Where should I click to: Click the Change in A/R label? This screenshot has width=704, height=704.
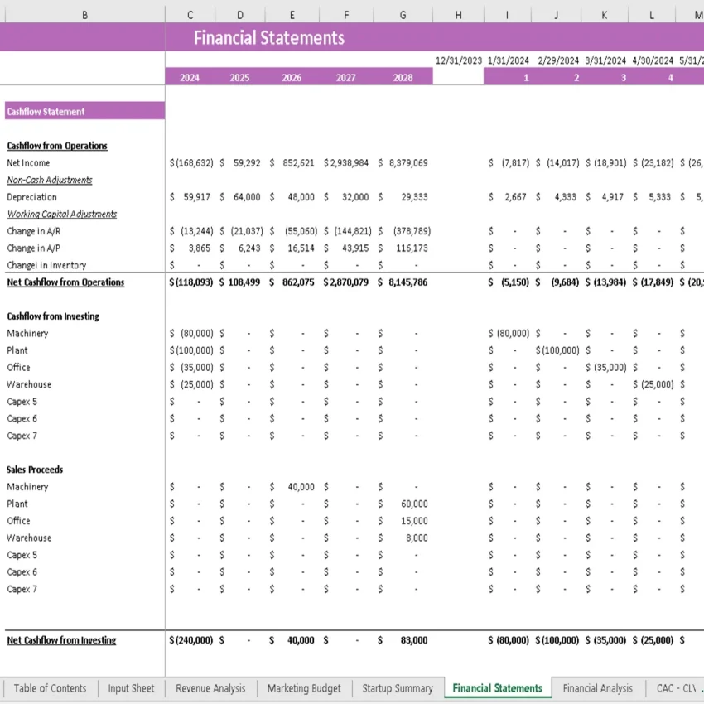34,231
